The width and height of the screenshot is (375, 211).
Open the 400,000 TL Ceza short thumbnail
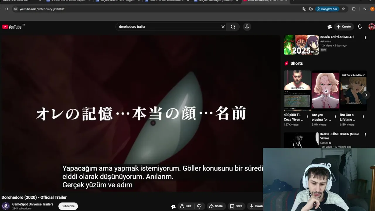297,90
